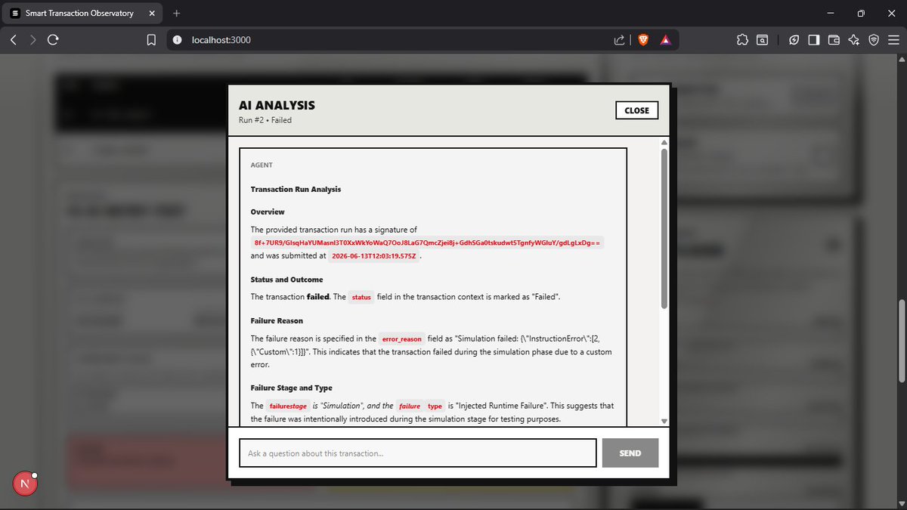Go back with the back arrow

pos(14,40)
